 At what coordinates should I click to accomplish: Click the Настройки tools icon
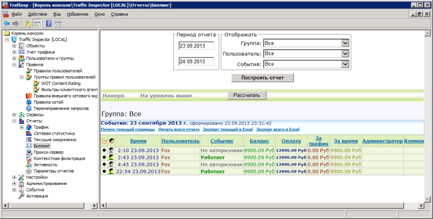coord(21,177)
